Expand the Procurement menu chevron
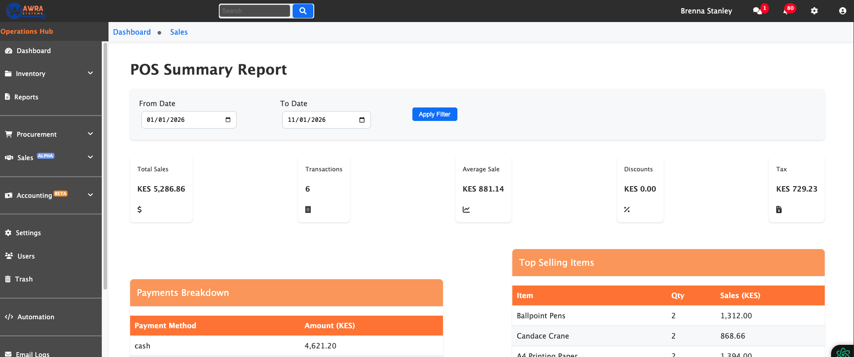Viewport: 854px width, 357px height. point(90,134)
